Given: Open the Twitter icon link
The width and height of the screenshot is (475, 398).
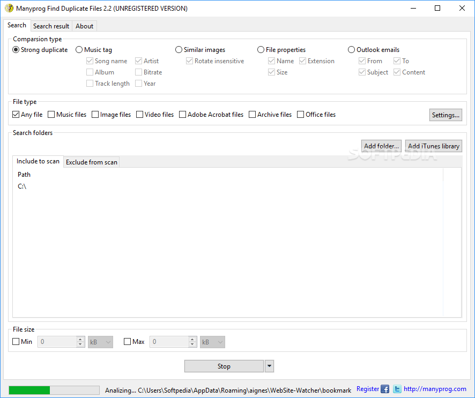Looking at the screenshot, I should pos(397,389).
